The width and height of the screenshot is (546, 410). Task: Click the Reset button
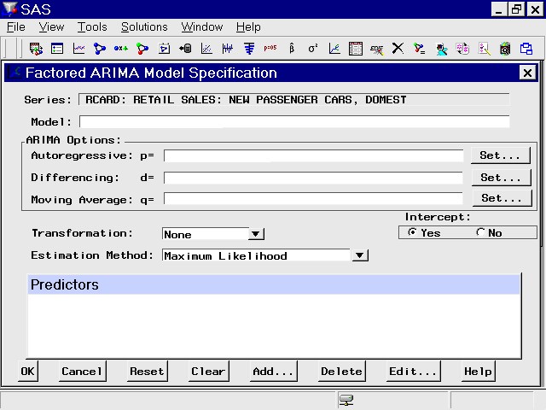tap(147, 372)
